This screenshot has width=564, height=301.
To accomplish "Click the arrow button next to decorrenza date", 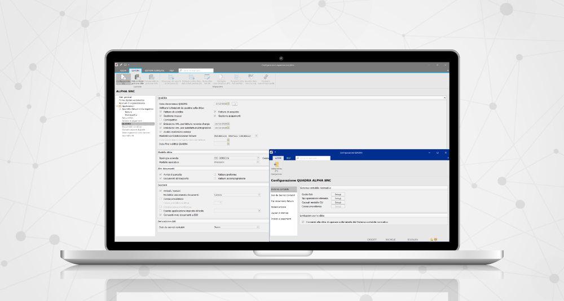I will (235, 104).
